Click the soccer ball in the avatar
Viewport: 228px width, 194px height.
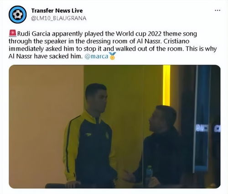pyautogui.click(x=18, y=15)
